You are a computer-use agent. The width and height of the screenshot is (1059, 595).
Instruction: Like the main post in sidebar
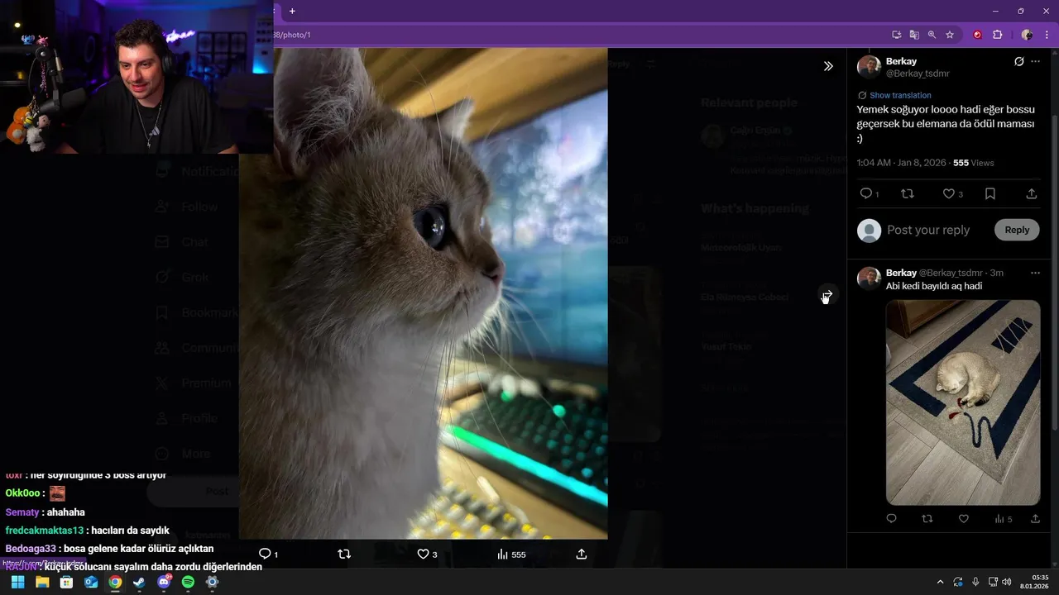[949, 193]
